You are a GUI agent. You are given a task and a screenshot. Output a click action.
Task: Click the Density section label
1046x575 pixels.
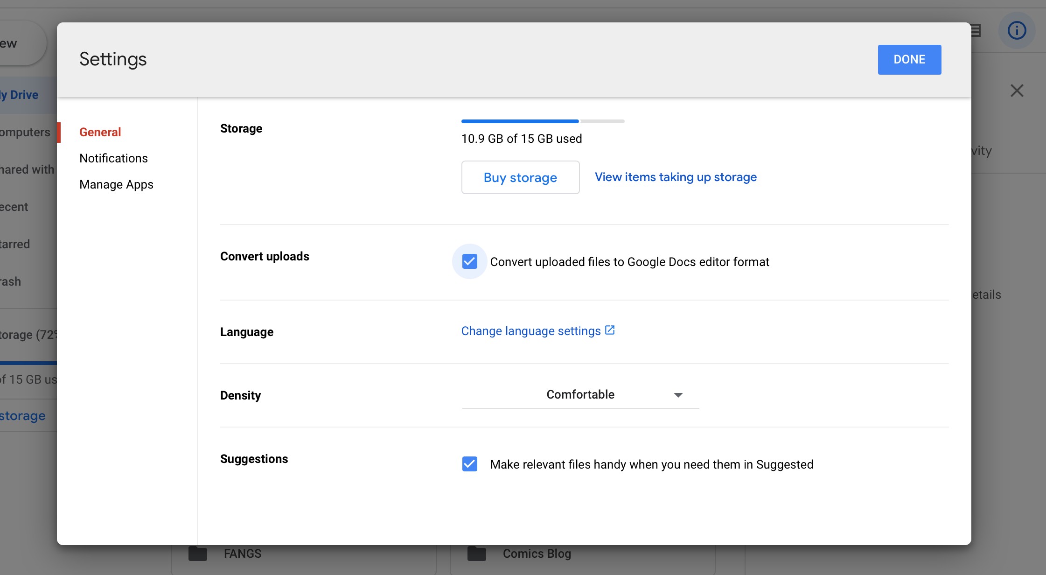240,395
